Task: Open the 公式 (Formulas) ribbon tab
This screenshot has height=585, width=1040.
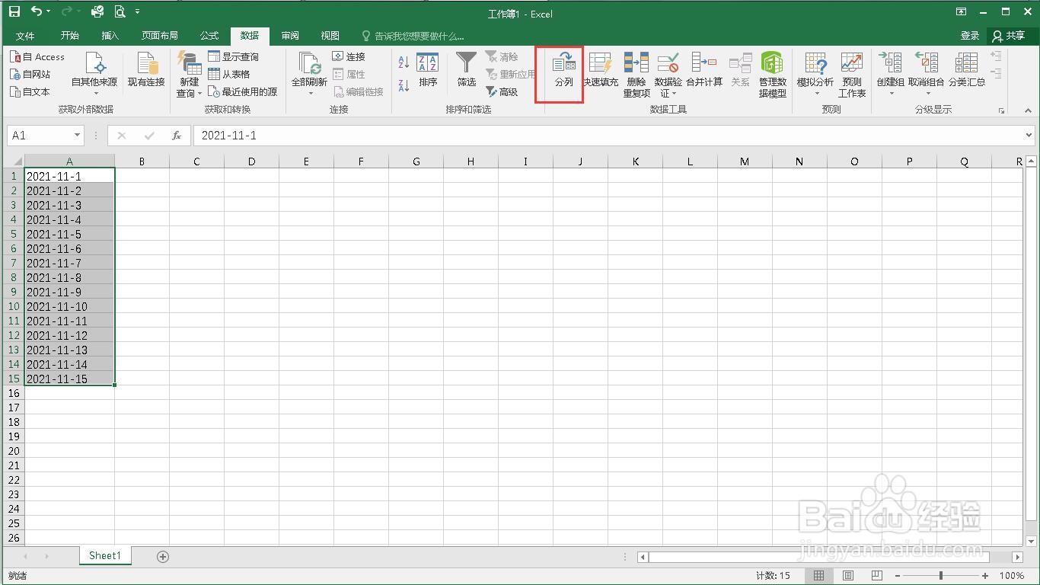Action: [x=209, y=35]
